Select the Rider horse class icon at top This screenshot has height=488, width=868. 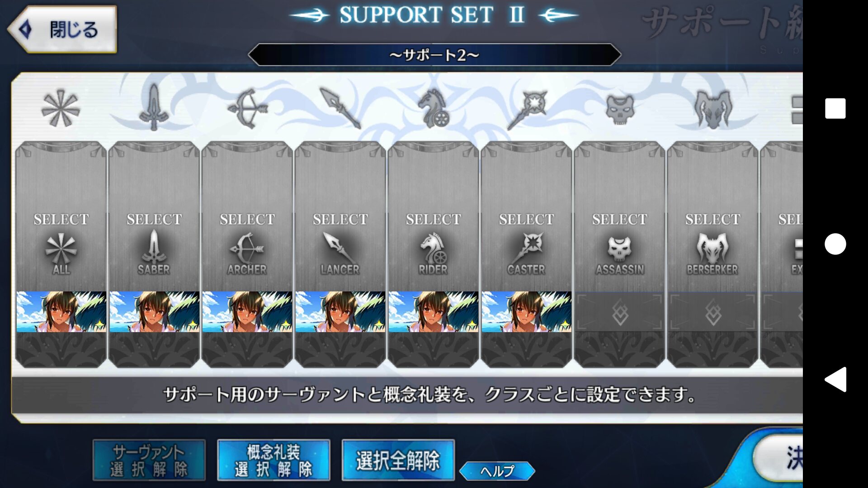(x=433, y=108)
